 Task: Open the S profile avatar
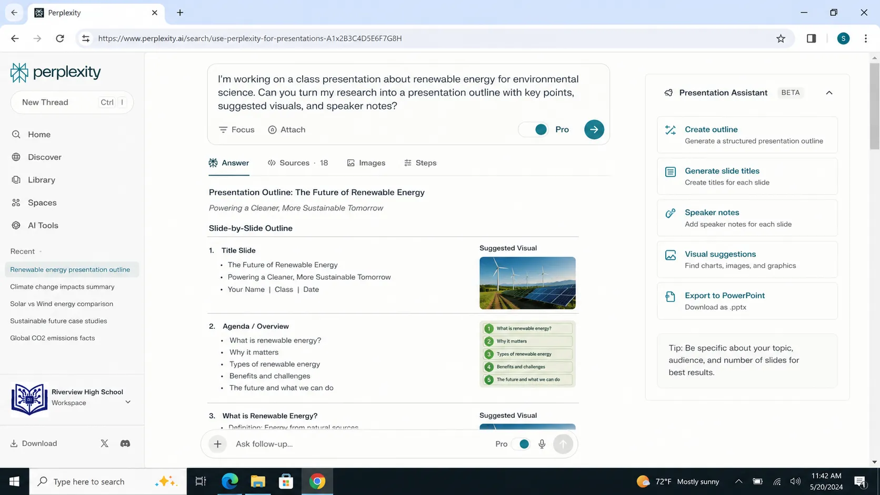pos(843,38)
